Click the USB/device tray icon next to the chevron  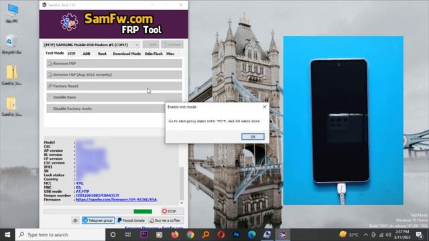click(373, 235)
